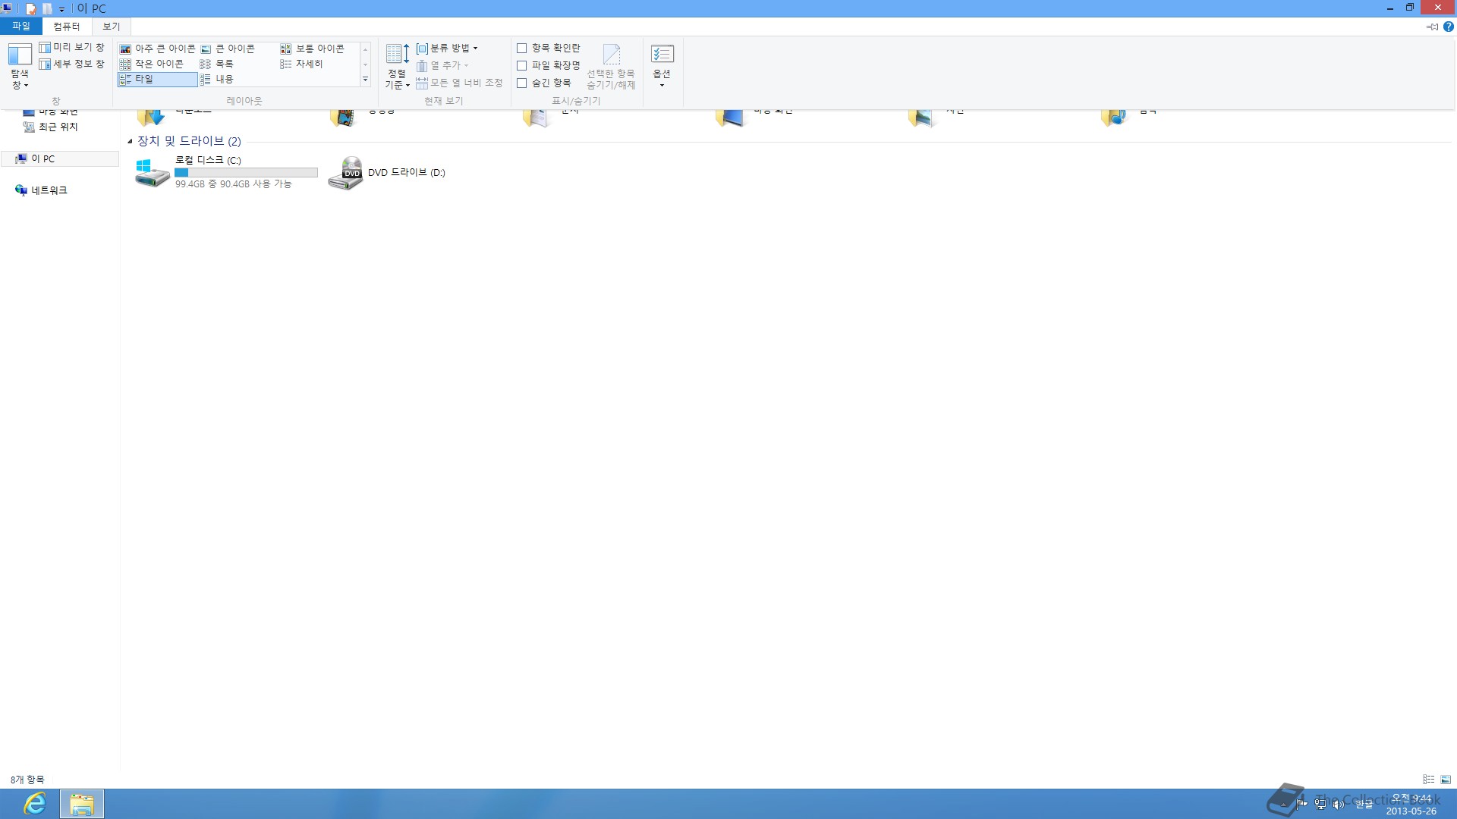This screenshot has width=1457, height=819.
Task: Select 목록 list layout
Action: click(x=217, y=64)
